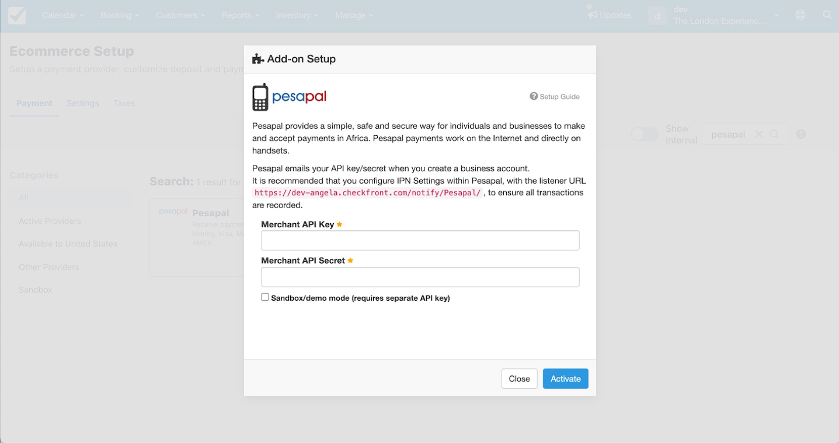The width and height of the screenshot is (839, 443).
Task: Clear the pesapal search with X icon
Action: 758,134
